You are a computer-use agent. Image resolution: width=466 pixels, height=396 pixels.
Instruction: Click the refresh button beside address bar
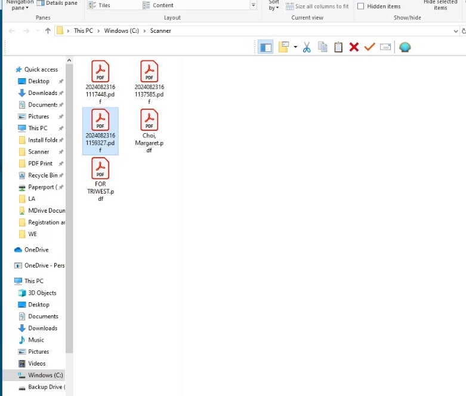coord(464,31)
